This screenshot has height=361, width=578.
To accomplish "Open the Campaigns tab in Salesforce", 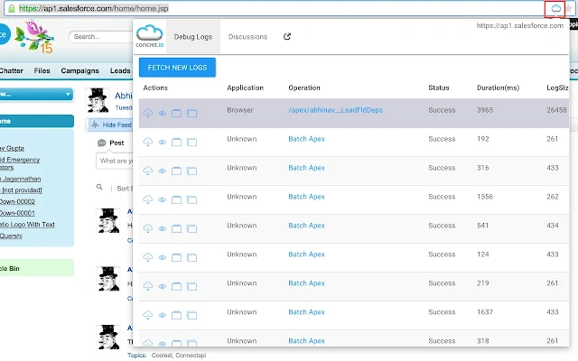I will [x=80, y=70].
